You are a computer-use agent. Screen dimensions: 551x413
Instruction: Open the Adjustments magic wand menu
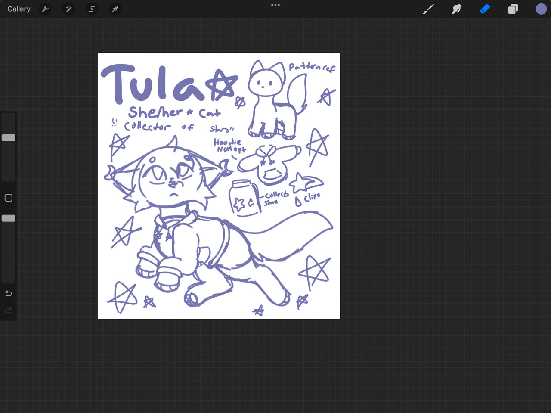coord(68,9)
